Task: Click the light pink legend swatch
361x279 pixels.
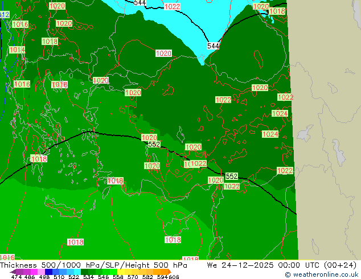Action: [41, 272]
